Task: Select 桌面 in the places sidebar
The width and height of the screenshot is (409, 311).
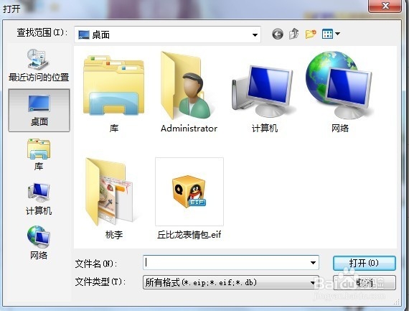Action: coord(39,110)
